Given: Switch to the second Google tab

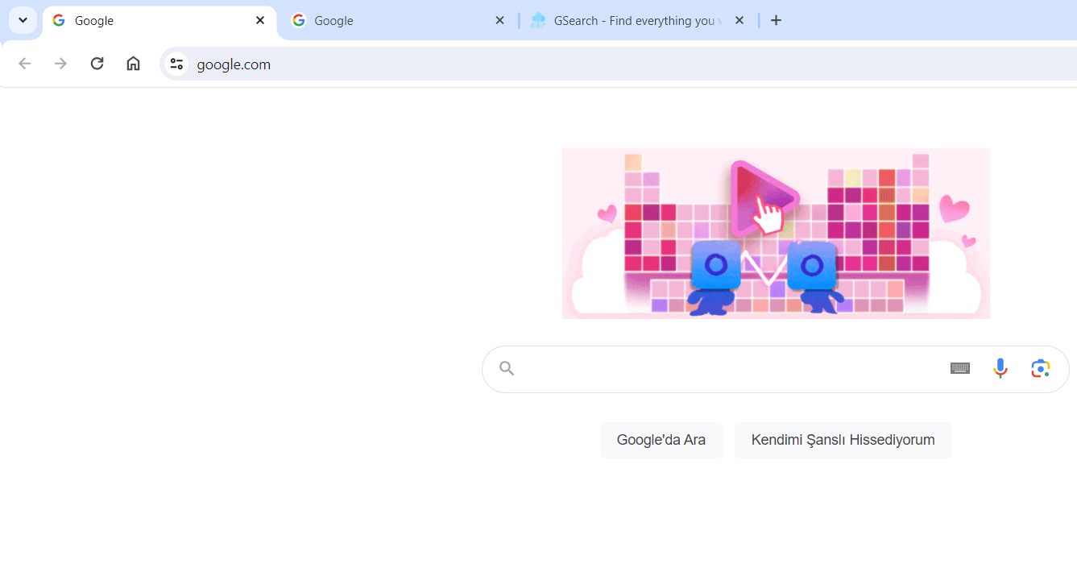Looking at the screenshot, I should pos(399,21).
